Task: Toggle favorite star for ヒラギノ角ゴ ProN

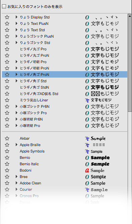Action: point(7,75)
